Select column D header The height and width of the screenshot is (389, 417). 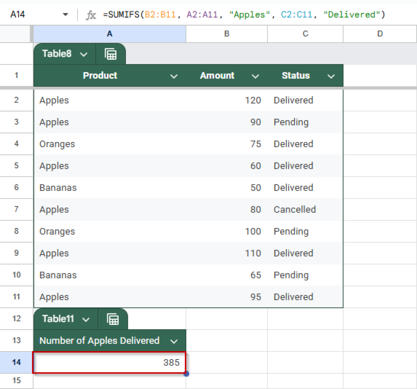[x=380, y=34]
